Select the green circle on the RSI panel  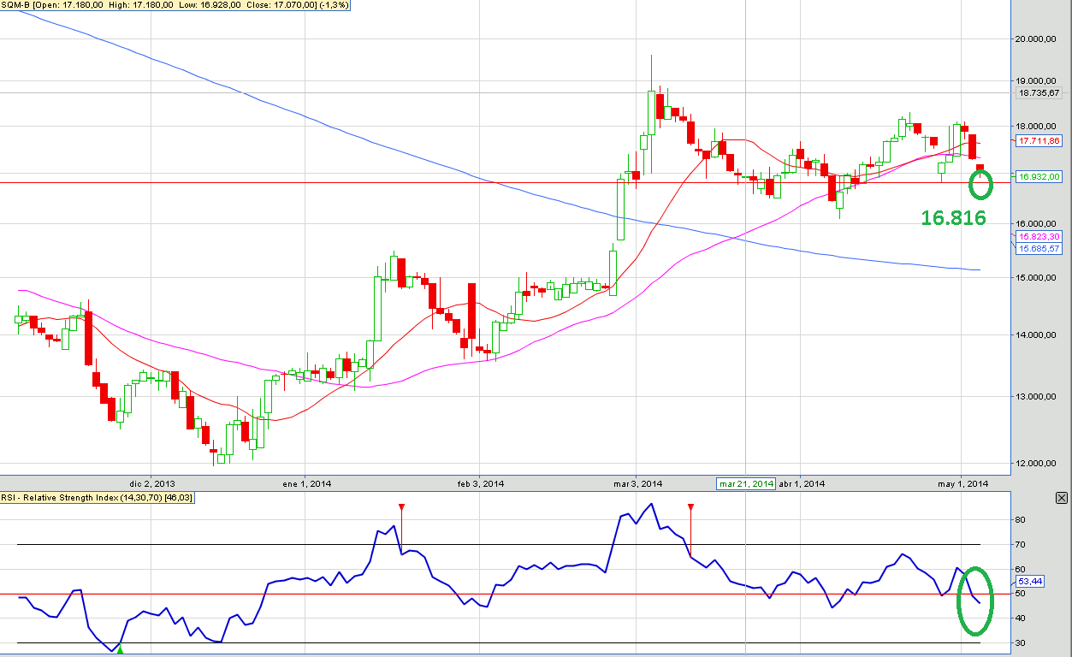click(976, 601)
